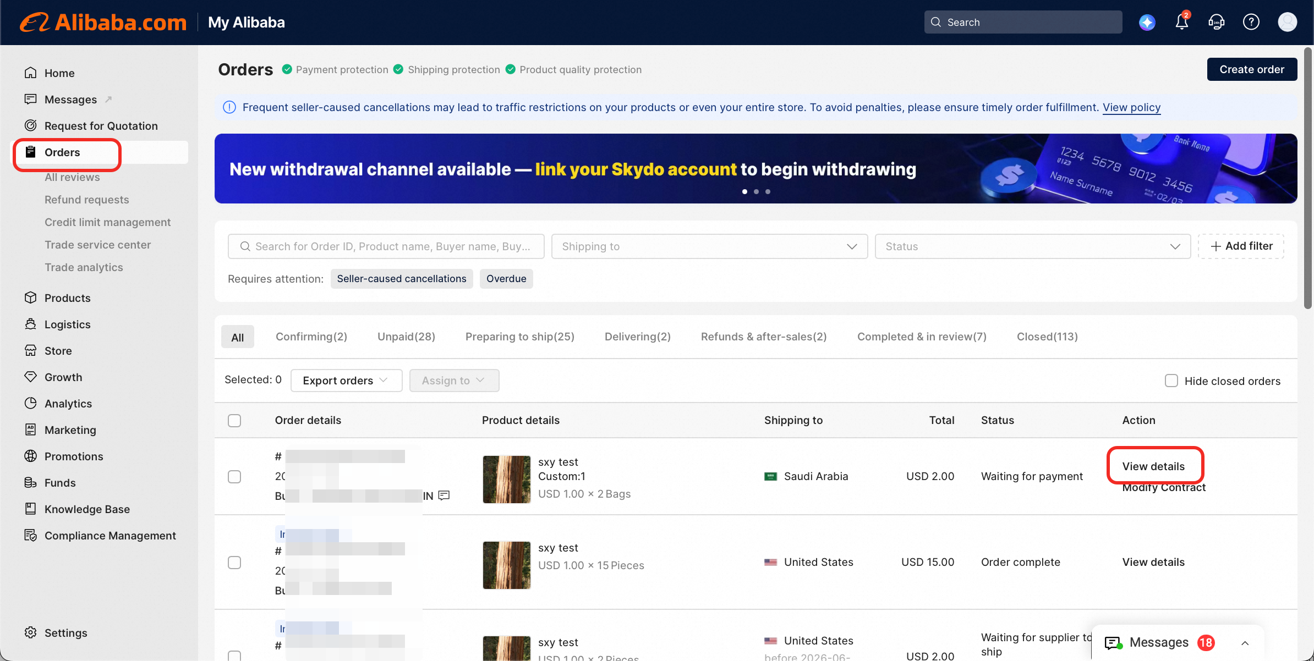This screenshot has height=661, width=1314.
Task: Click the Analytics pie chart icon
Action: pos(31,404)
